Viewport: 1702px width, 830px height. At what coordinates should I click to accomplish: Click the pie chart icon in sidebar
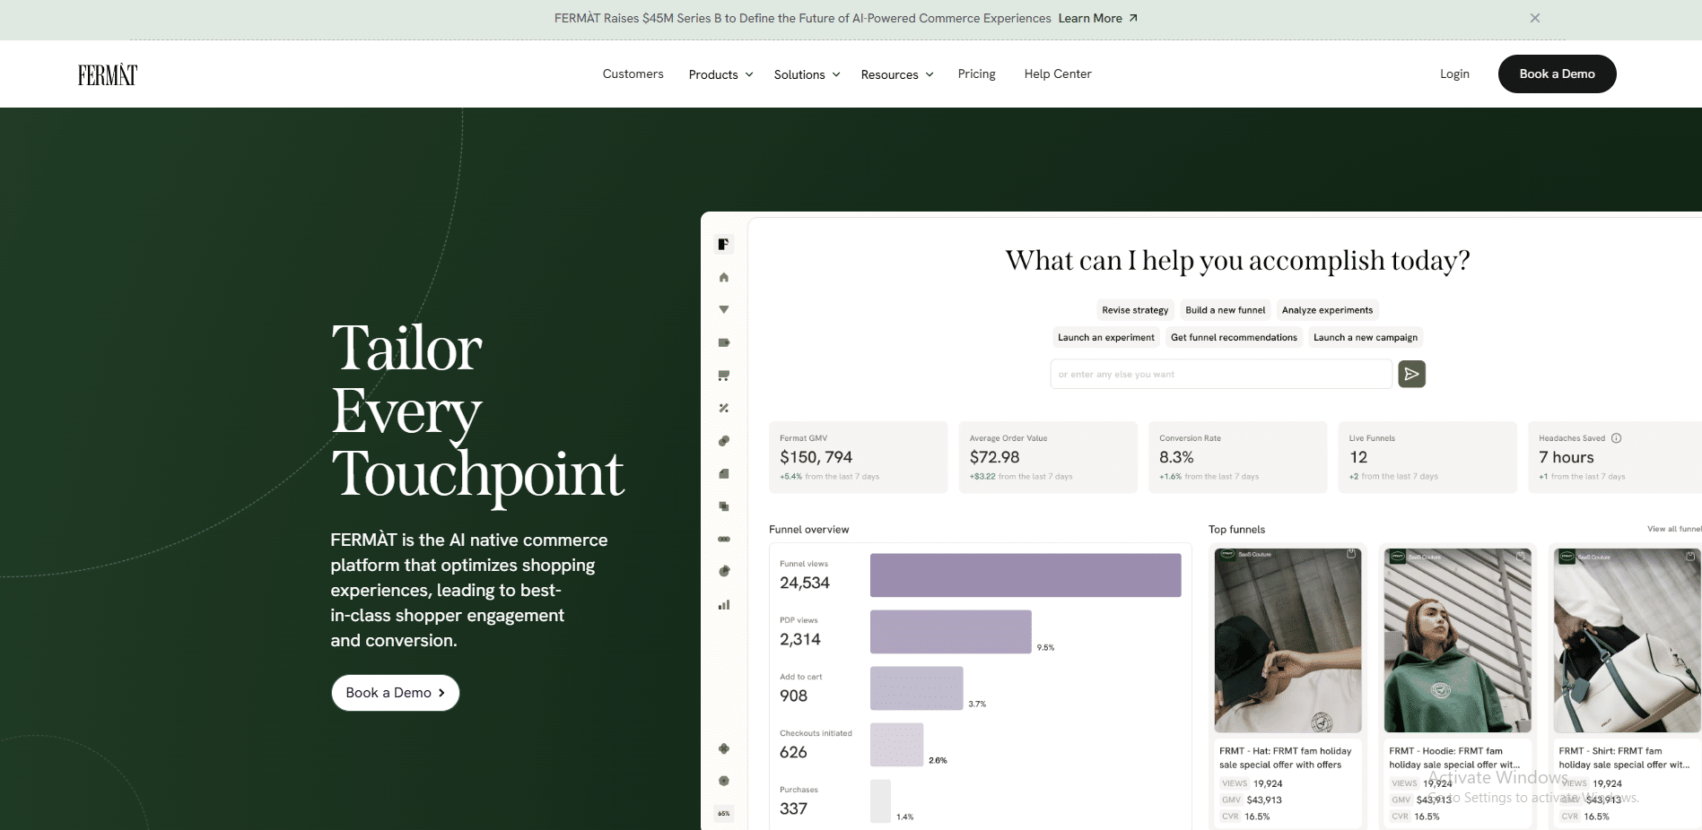tap(724, 571)
